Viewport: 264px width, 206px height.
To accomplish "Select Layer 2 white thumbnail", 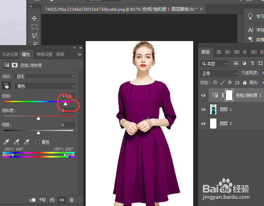I will (x=213, y=124).
